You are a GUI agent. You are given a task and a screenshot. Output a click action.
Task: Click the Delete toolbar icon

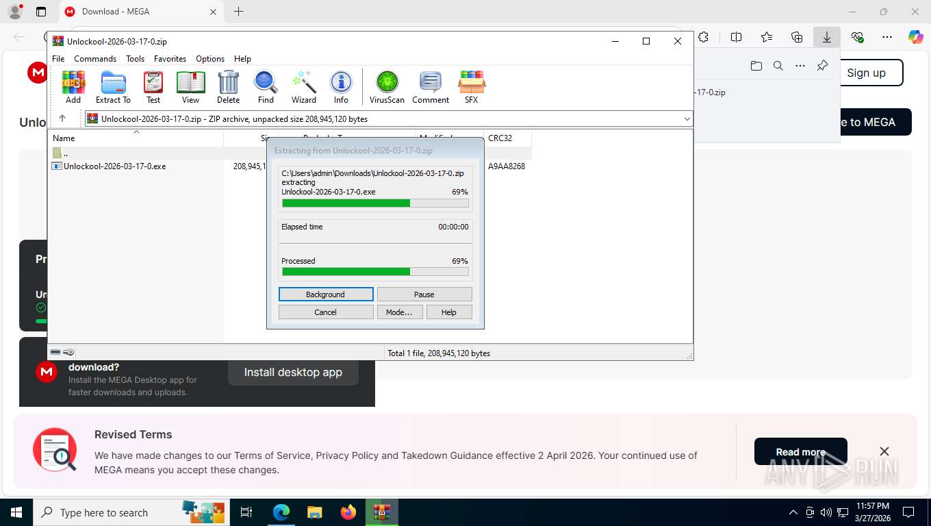pyautogui.click(x=228, y=87)
